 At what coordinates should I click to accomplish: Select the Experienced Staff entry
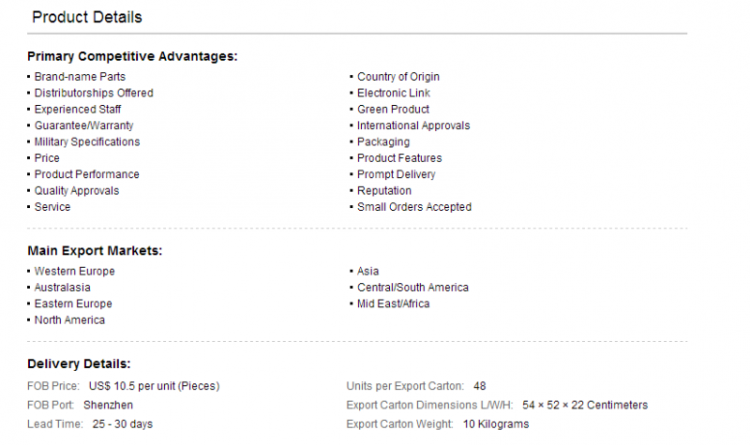78,109
